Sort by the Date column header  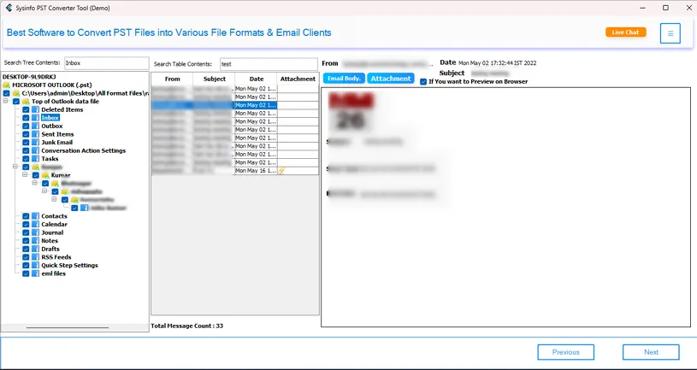click(x=257, y=79)
